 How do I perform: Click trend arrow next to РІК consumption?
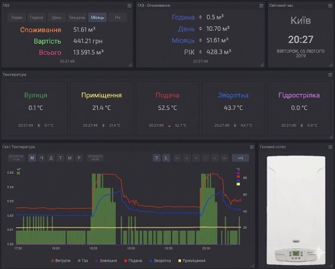(200, 52)
